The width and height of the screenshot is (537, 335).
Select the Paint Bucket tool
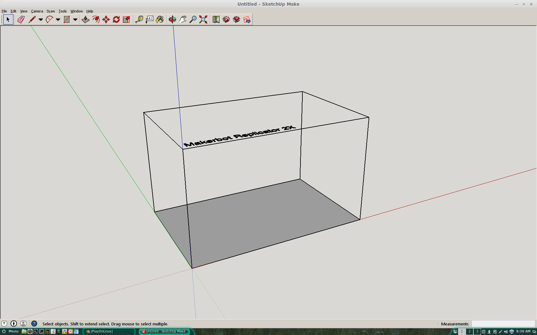(x=160, y=20)
